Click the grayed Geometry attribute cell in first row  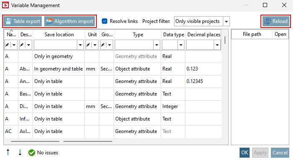click(137, 56)
